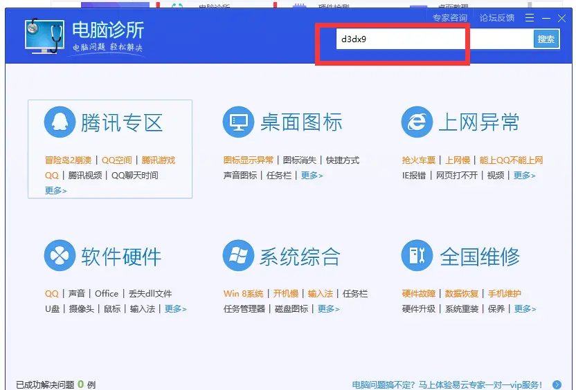This screenshot has height=390, width=576.
Task: Select 保养 link
Action: [x=496, y=309]
